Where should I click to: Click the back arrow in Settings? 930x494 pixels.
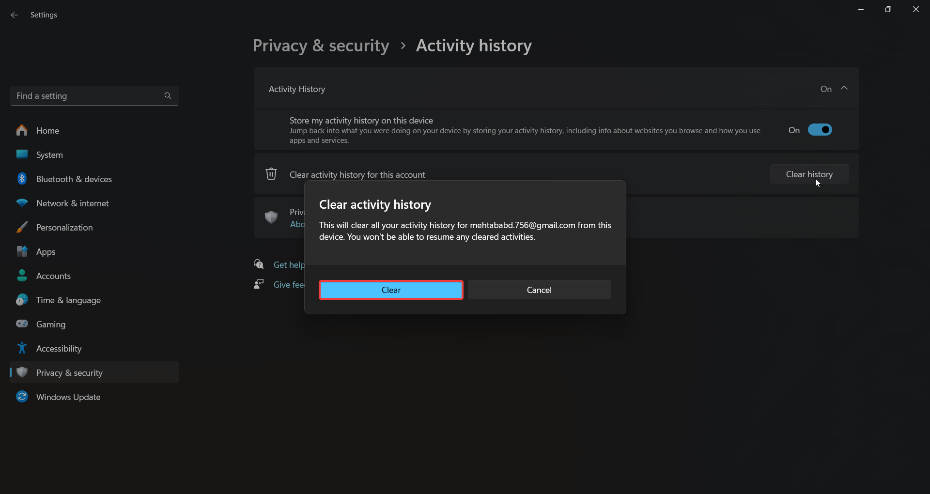[x=15, y=15]
